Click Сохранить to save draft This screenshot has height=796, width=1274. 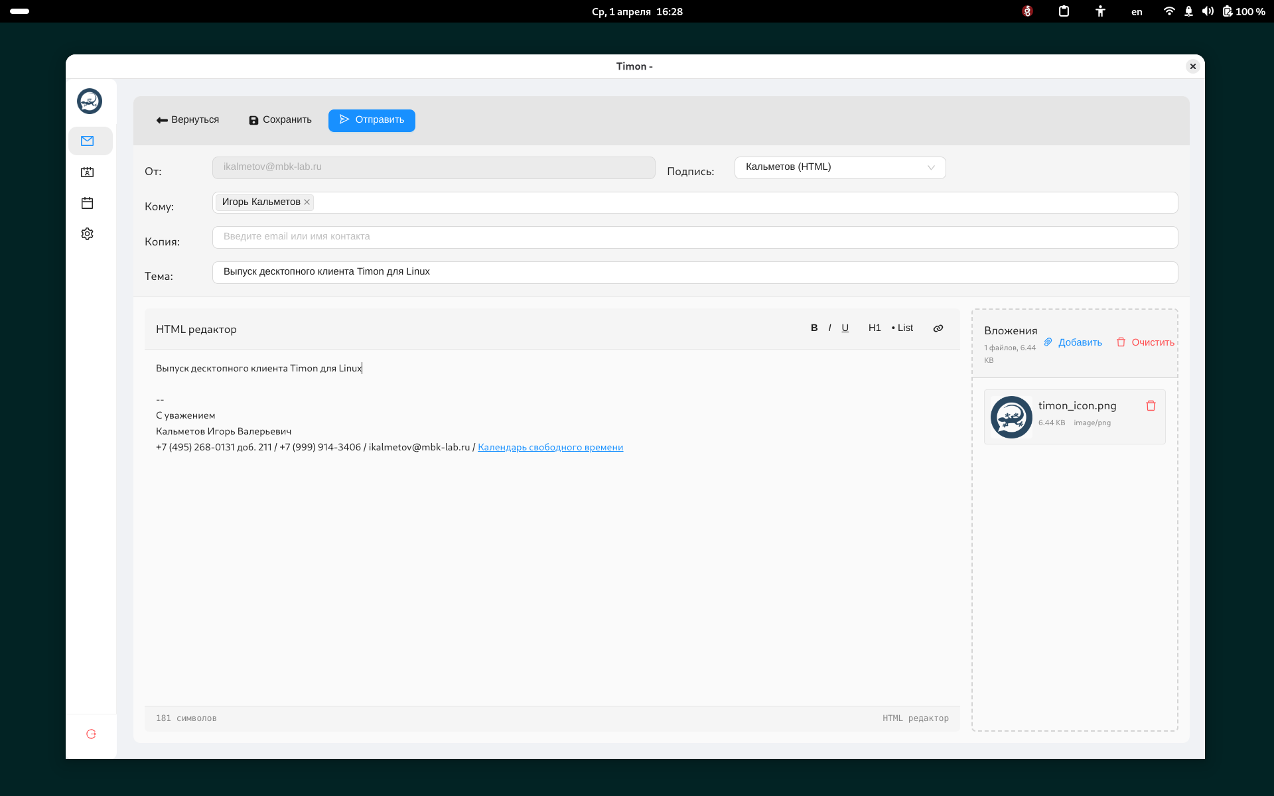(280, 120)
